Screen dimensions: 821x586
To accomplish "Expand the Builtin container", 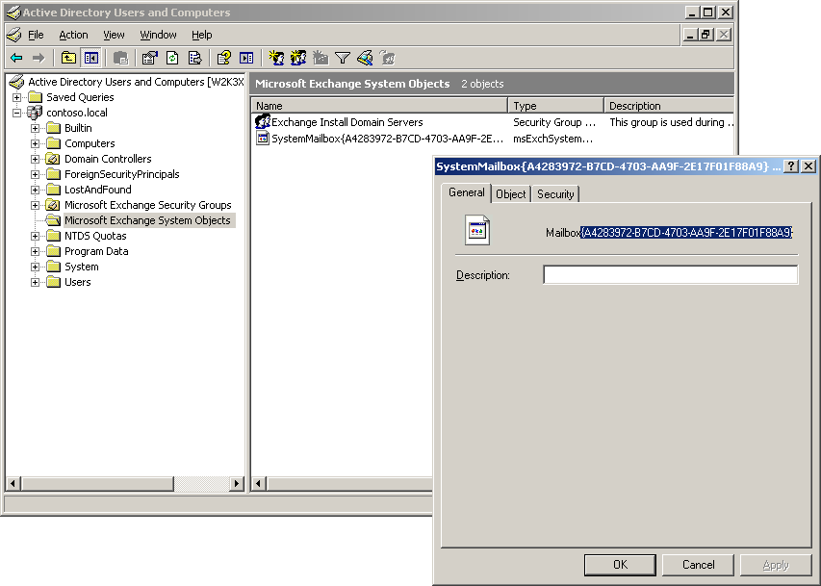I will (x=35, y=128).
